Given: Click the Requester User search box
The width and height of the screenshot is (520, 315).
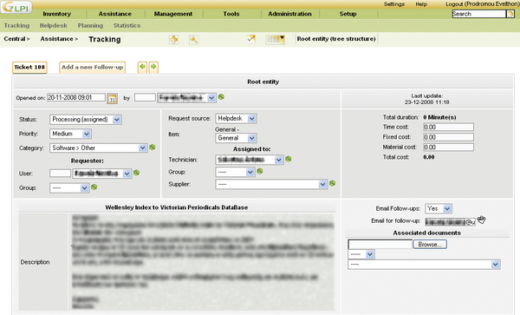Looking at the screenshot, I should click(x=60, y=174).
